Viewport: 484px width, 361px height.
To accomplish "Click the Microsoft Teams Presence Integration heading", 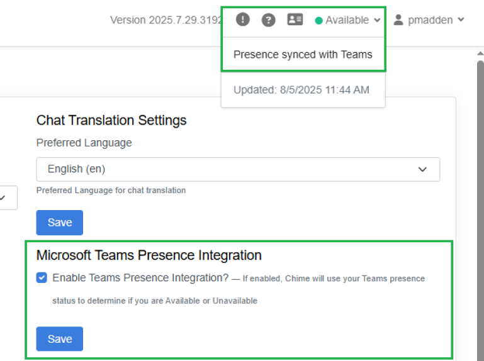I will coord(149,255).
